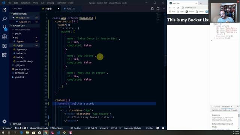Open the notifications bell in the status bar
The image size is (240, 135).
click(x=163, y=128)
